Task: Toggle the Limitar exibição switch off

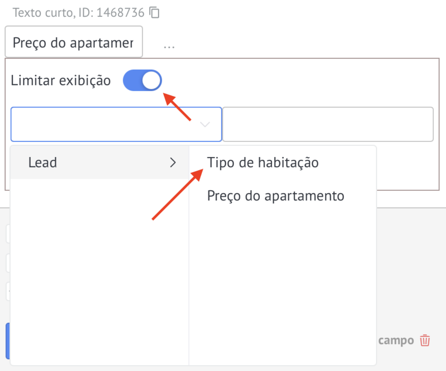Action: (x=142, y=80)
